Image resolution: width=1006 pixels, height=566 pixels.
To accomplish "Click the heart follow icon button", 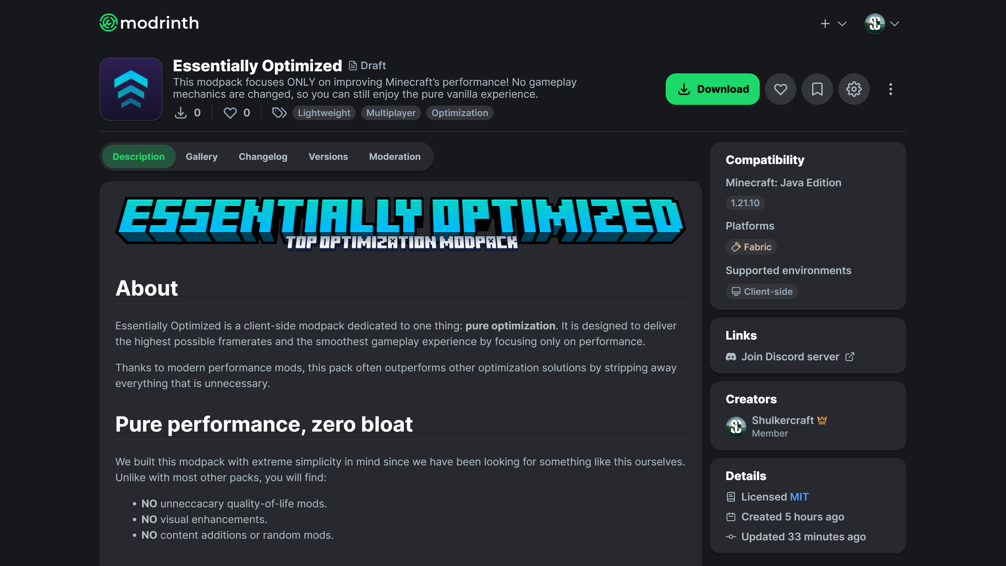I will pos(780,89).
